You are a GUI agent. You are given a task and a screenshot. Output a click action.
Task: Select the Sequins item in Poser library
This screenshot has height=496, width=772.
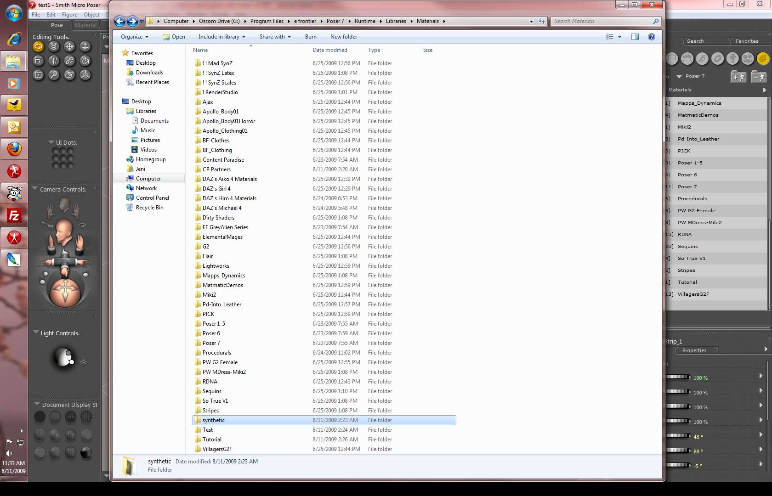click(x=716, y=247)
